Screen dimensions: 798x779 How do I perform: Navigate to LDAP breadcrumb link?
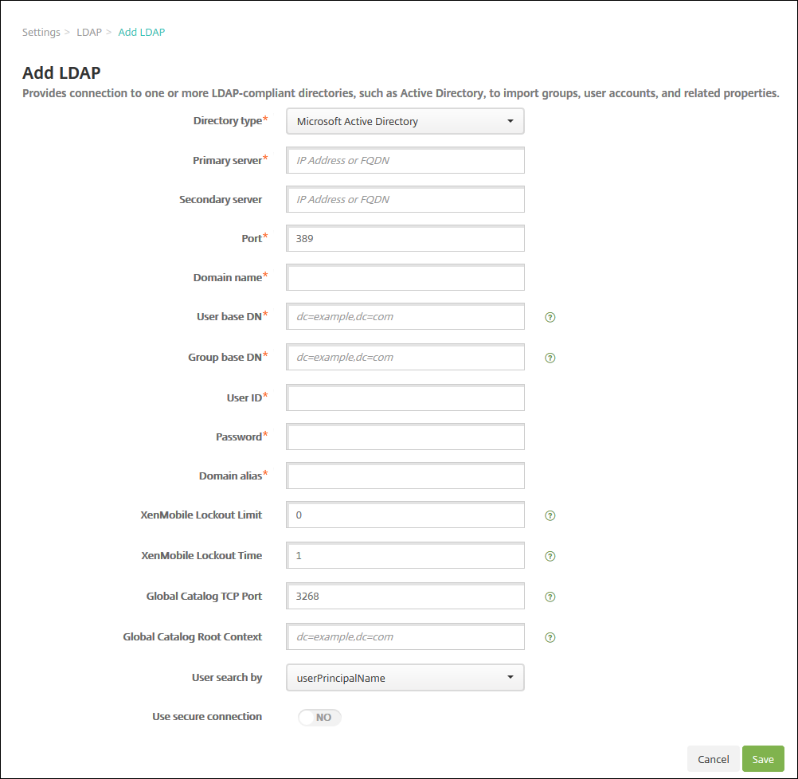tap(89, 33)
